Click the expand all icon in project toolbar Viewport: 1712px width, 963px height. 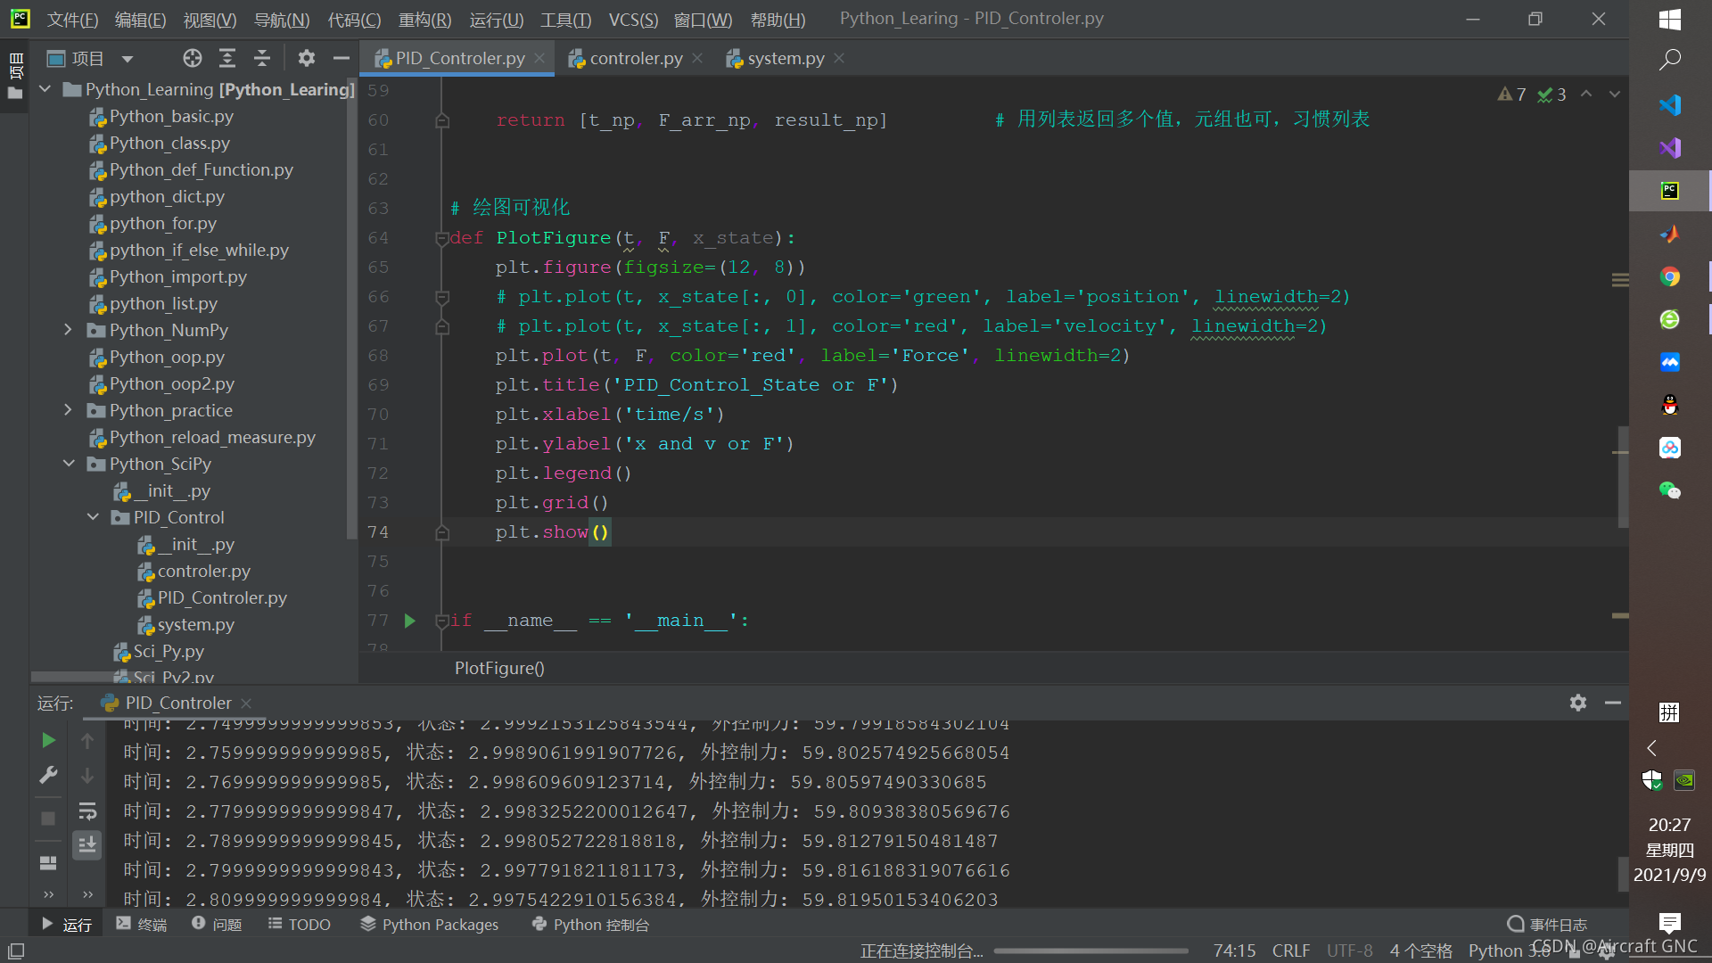click(227, 59)
